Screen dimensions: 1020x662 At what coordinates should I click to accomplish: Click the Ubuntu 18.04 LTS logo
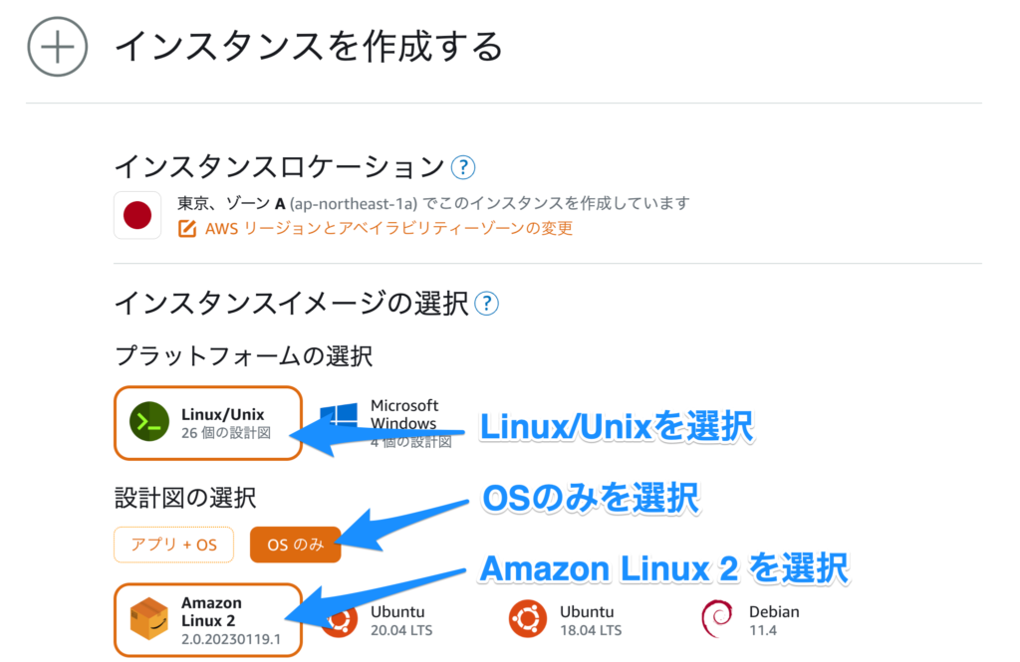coord(529,619)
